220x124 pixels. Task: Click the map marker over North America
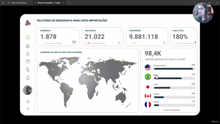pyautogui.click(x=53, y=70)
